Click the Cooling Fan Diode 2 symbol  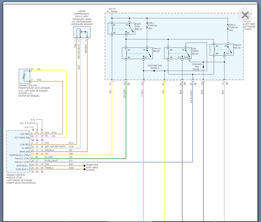pyautogui.click(x=154, y=71)
